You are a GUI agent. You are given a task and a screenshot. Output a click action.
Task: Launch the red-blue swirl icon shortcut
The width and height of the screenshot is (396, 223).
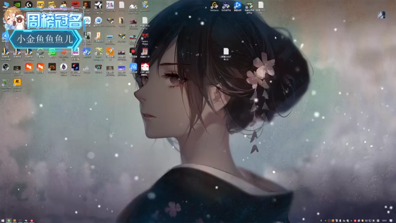(x=75, y=67)
